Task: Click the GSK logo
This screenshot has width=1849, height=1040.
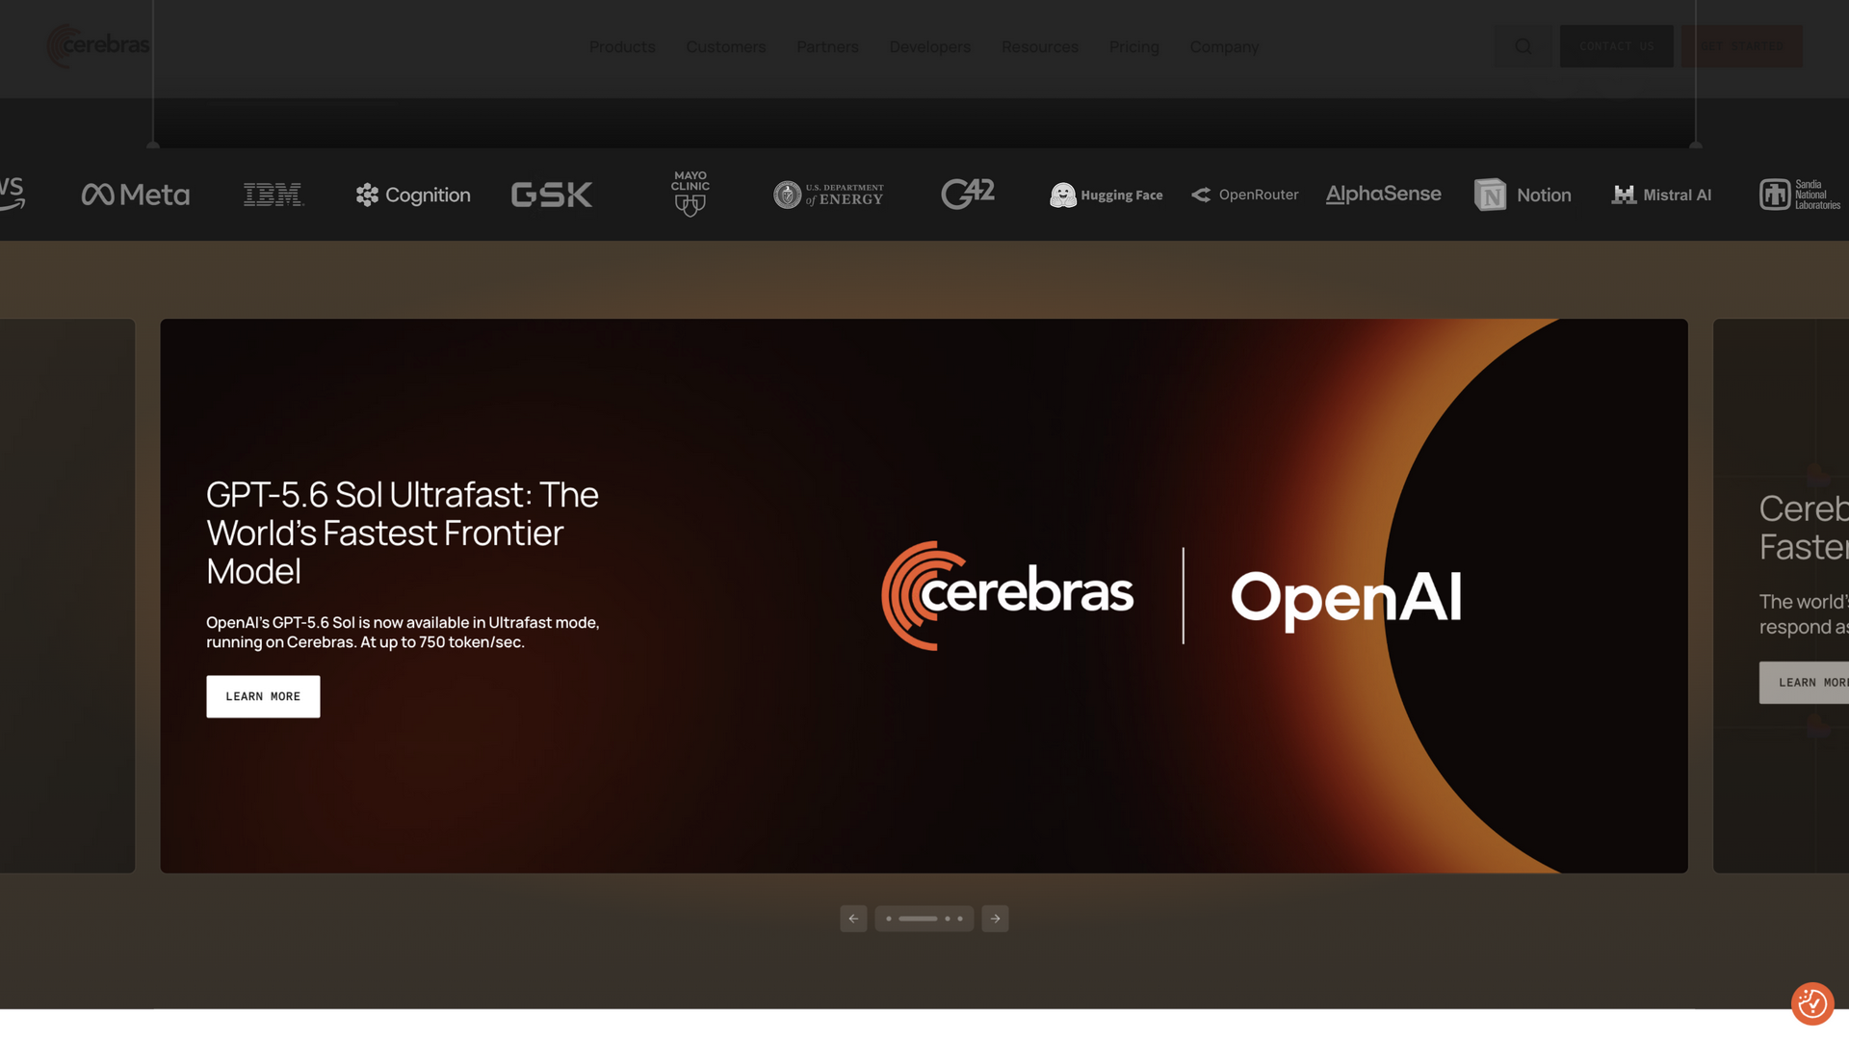Action: click(552, 195)
